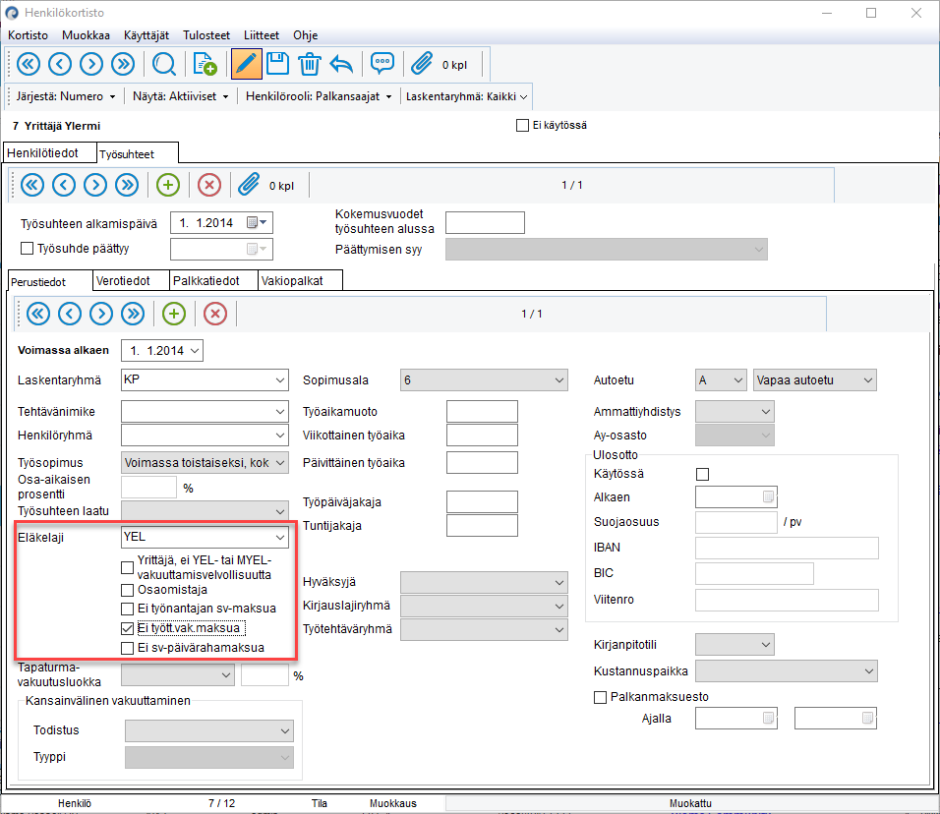The width and height of the screenshot is (940, 814).
Task: Click the green plus icon in Perustiedot
Action: (x=174, y=314)
